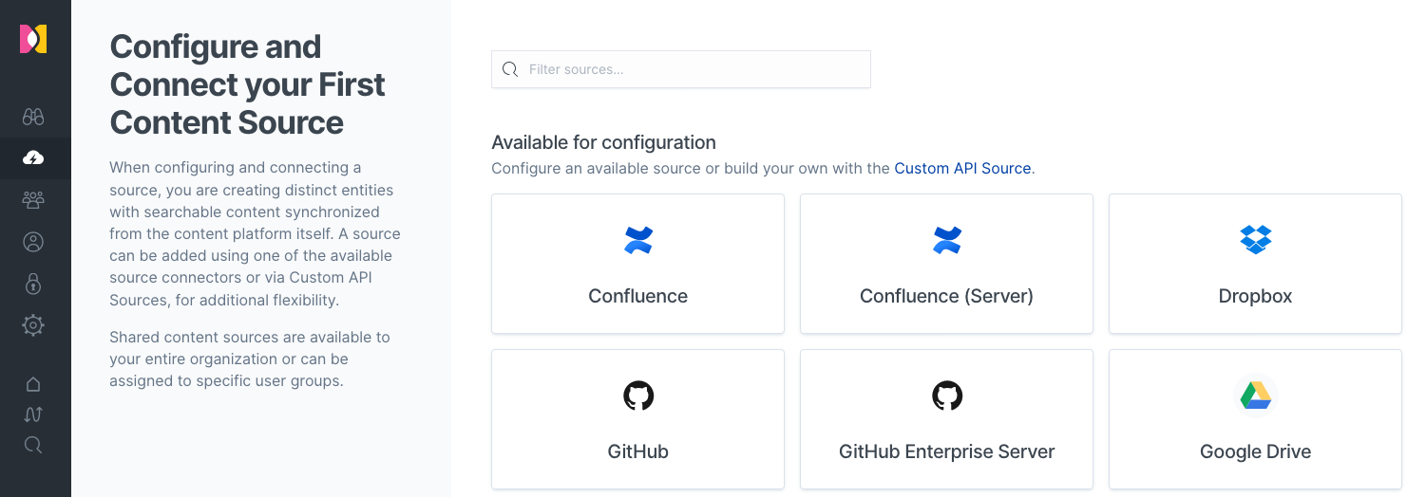Click the home icon in sidebar
Screen dimensions: 1426x497
click(x=33, y=384)
